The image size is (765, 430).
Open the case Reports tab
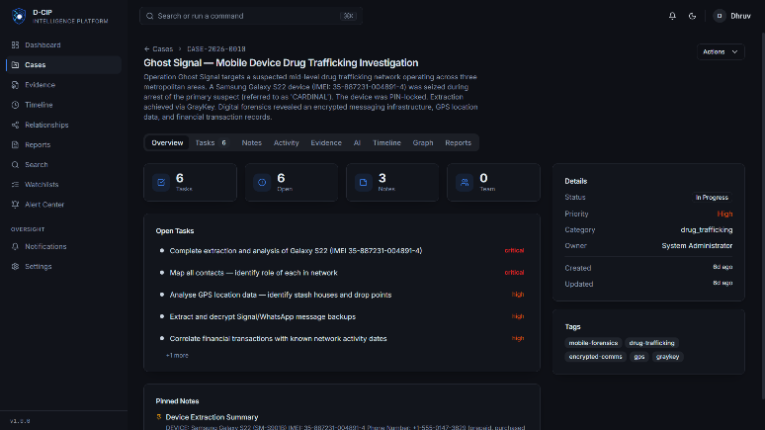coord(459,143)
